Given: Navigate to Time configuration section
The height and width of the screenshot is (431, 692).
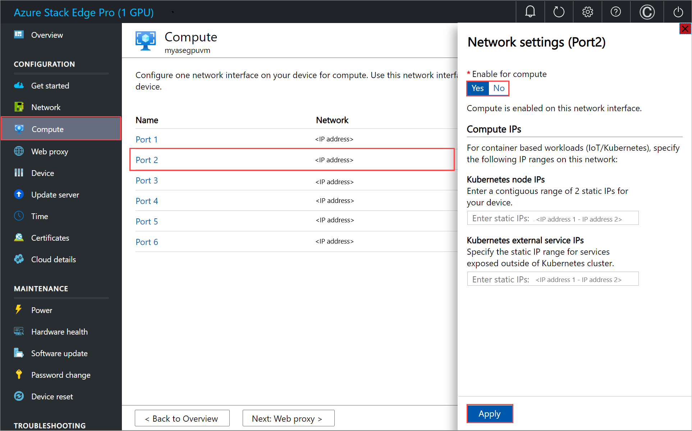Looking at the screenshot, I should pyautogui.click(x=41, y=216).
